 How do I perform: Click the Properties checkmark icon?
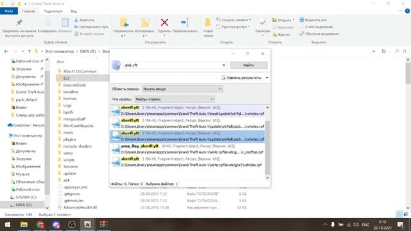(x=263, y=23)
